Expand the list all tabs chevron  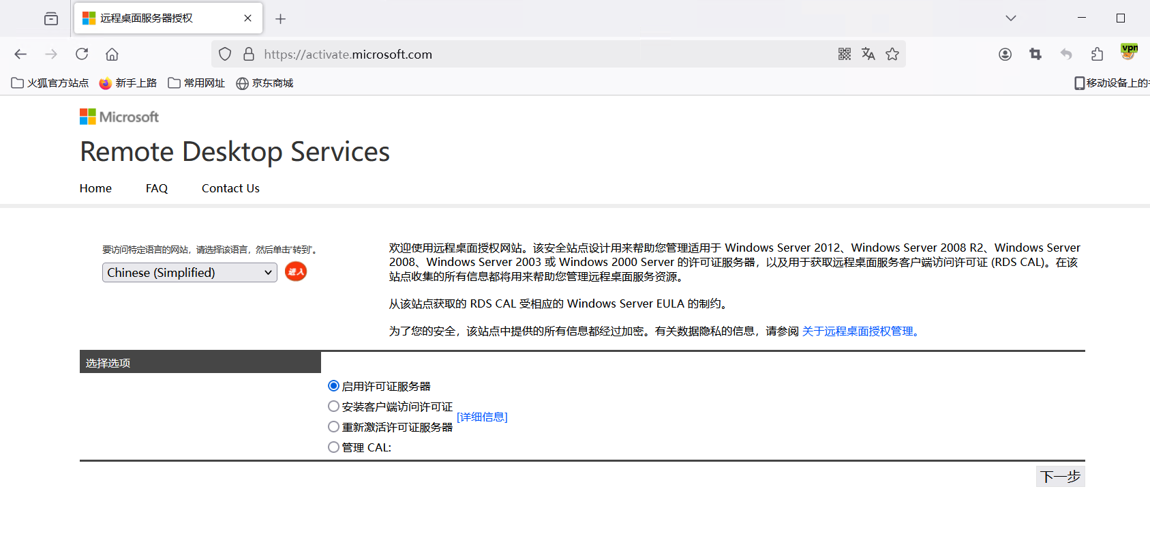[x=1010, y=18]
